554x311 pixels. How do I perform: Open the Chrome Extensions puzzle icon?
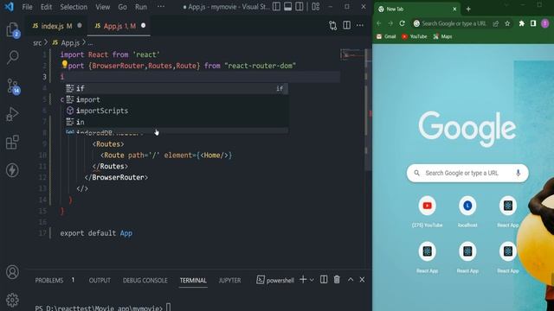(x=521, y=23)
